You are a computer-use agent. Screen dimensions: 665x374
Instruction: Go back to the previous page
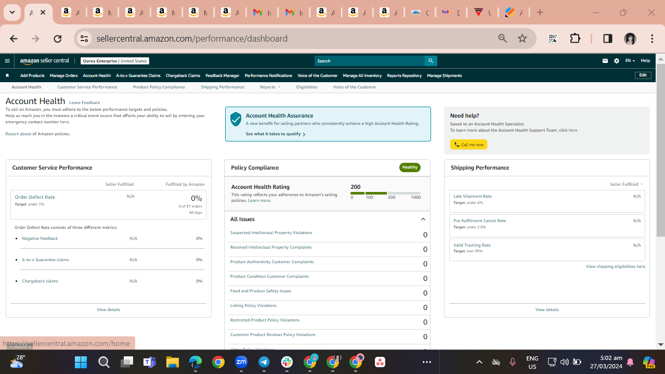(14, 38)
